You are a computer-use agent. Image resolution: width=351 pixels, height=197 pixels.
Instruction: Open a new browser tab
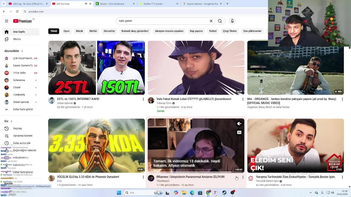pos(227,4)
